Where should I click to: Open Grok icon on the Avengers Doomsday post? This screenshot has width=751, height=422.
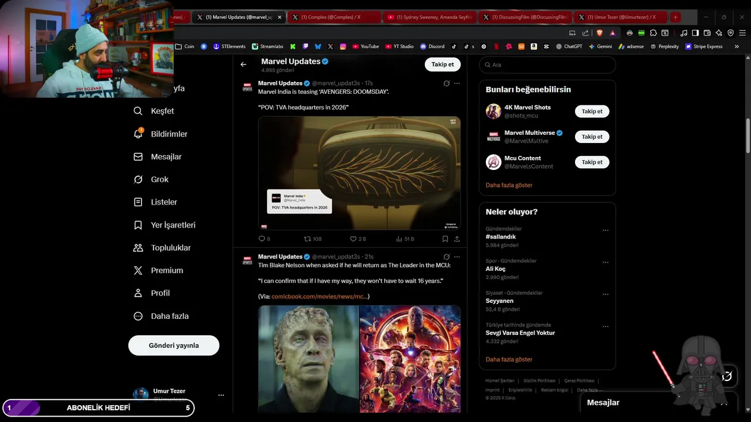click(446, 83)
